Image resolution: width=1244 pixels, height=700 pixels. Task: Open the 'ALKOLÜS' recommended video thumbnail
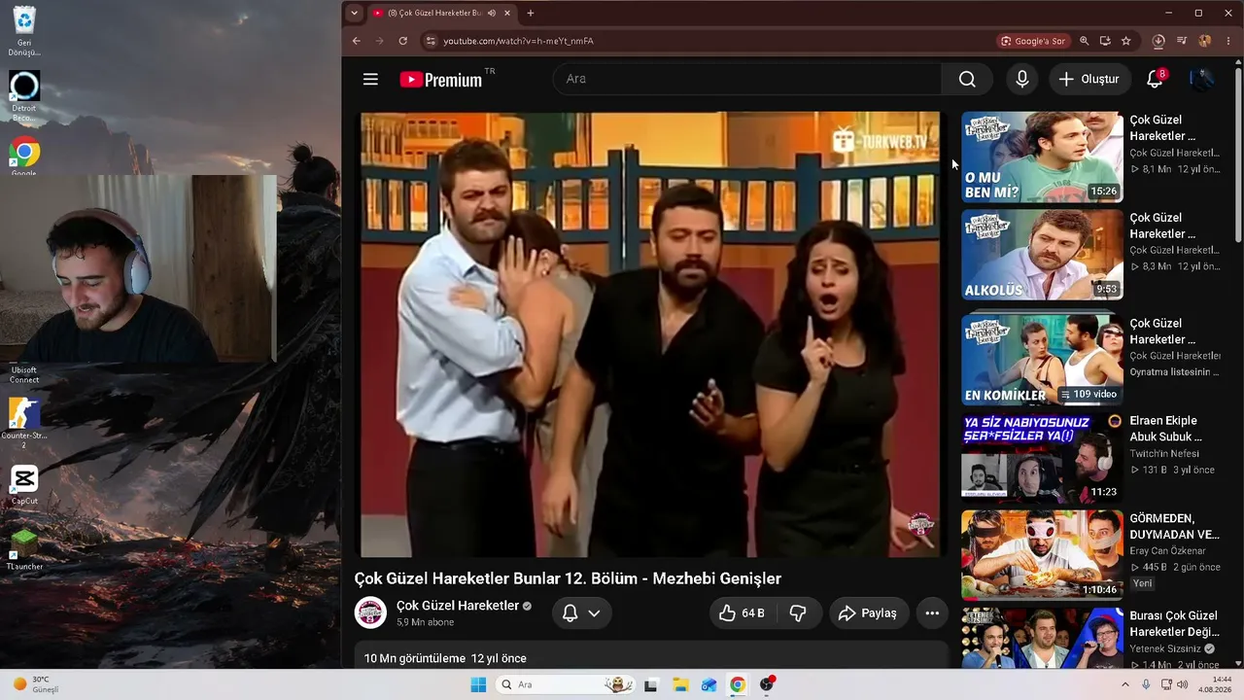tap(1042, 255)
